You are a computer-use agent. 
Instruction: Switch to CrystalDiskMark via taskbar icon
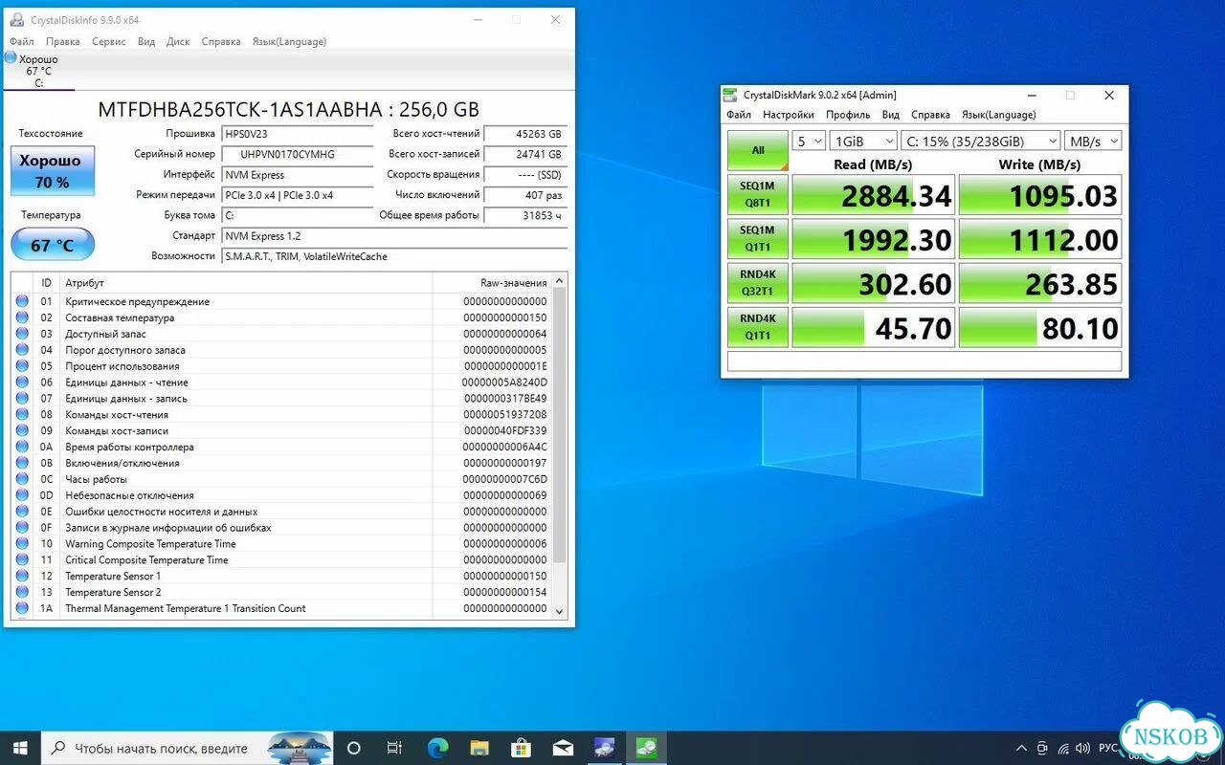[647, 748]
